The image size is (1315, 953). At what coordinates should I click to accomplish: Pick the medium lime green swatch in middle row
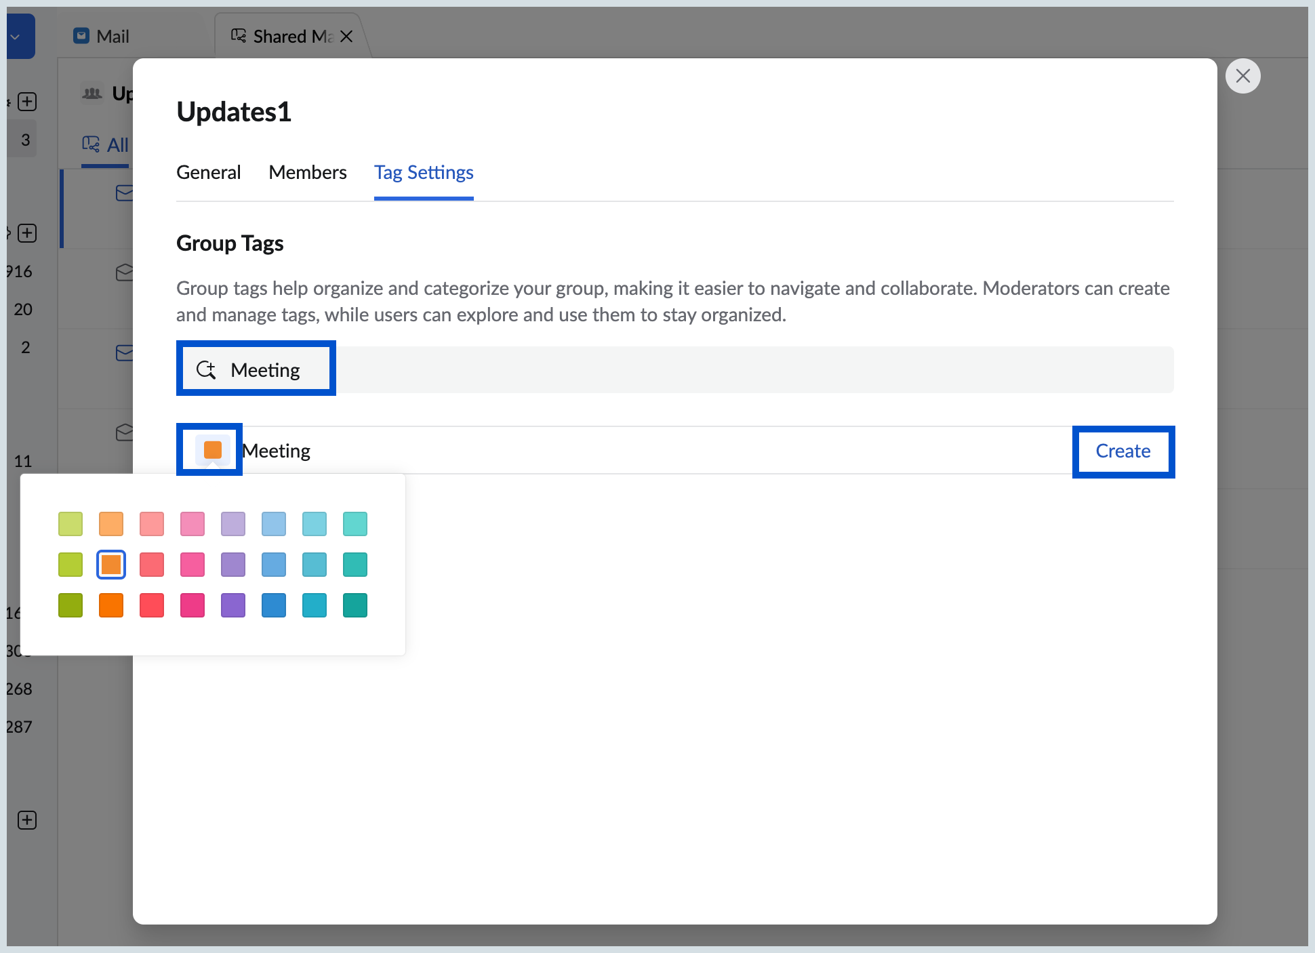(x=70, y=565)
